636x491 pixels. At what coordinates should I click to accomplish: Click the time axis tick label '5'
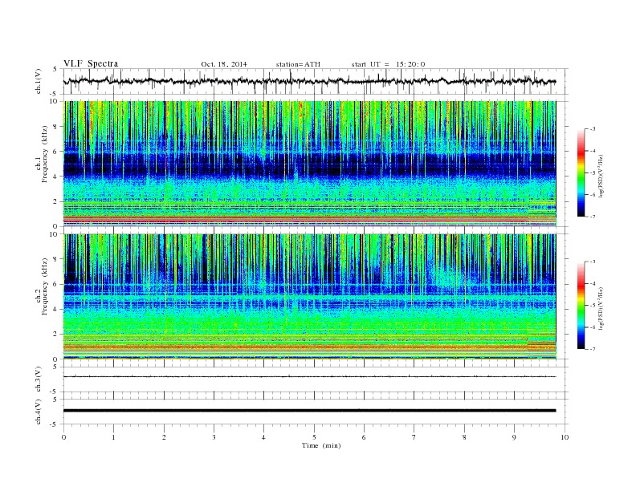(314, 437)
